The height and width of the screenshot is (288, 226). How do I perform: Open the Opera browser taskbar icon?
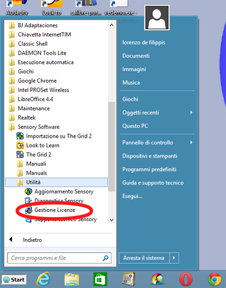click(x=186, y=279)
